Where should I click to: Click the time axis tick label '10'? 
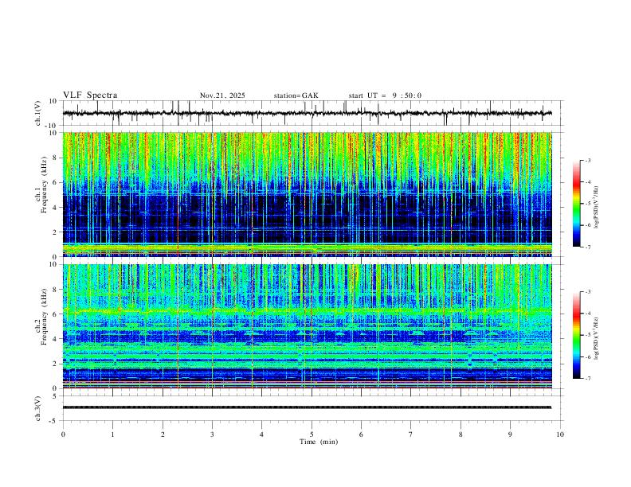[560, 434]
